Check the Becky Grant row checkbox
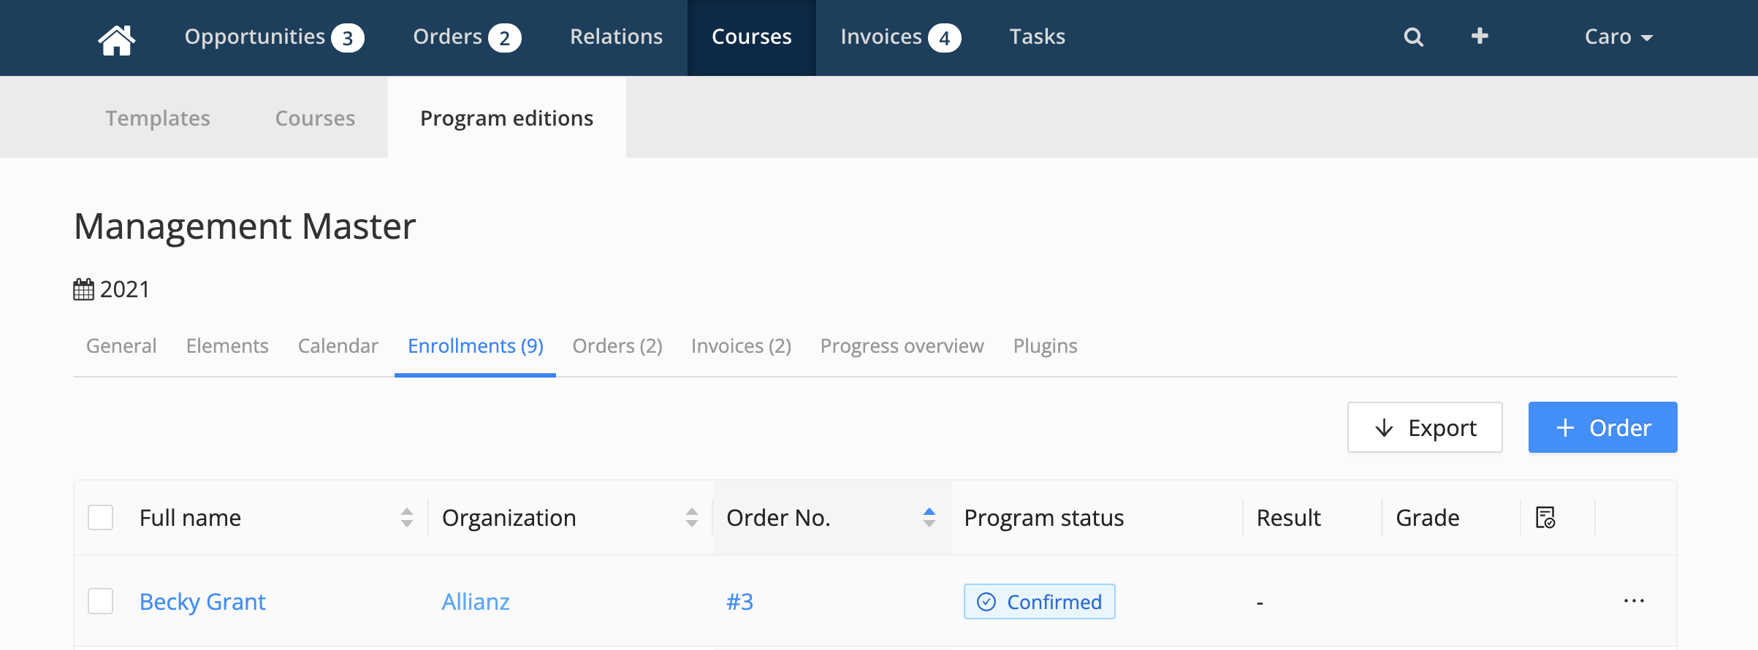 coord(101,601)
